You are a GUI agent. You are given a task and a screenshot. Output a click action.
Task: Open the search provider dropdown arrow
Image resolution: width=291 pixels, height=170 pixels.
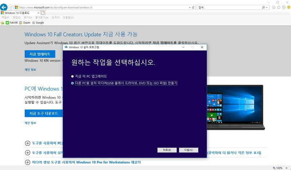[x=267, y=8]
